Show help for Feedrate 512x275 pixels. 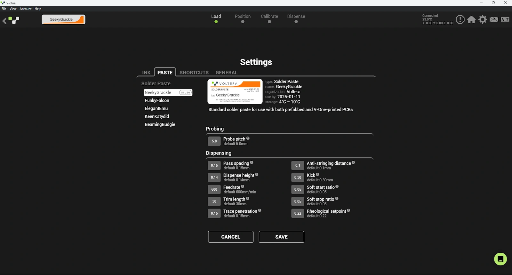point(243,187)
